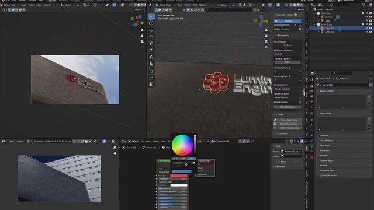Open Modifiers wrench properties tab
This screenshot has height=210, width=374.
click(311, 125)
